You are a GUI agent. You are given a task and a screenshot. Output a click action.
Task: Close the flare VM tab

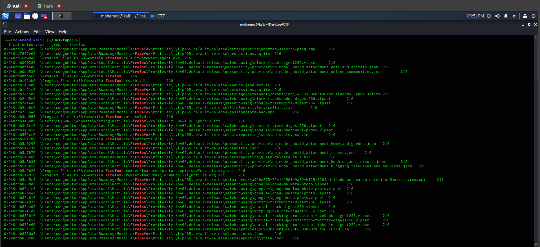point(59,6)
